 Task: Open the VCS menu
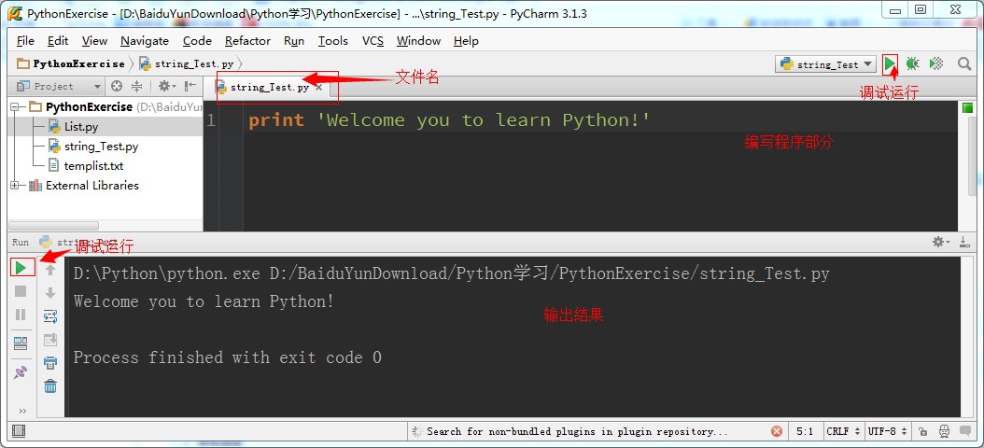pos(373,41)
